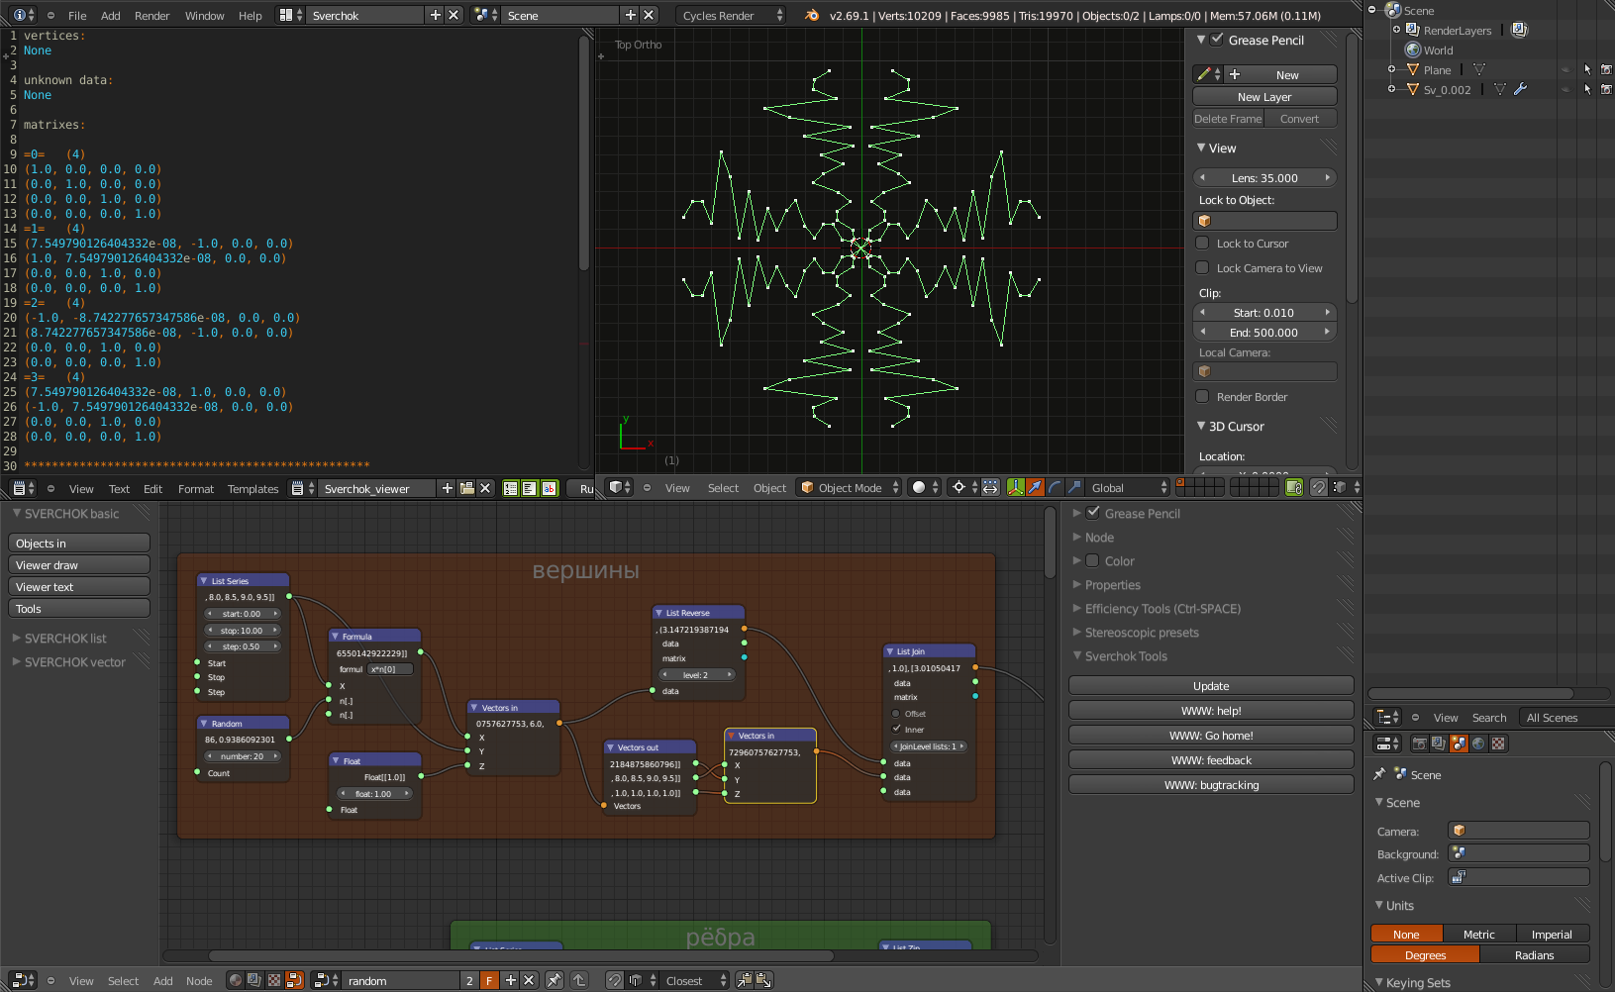Viewport: 1615px width, 992px height.
Task: Toggle renderability of Sv_0.002 camera icon
Action: 1606,89
